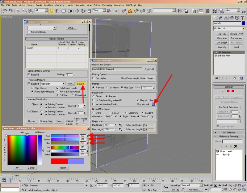The height and width of the screenshot is (193, 247).
Task: Open the Modify panel in the command panel
Action: [x=220, y=18]
